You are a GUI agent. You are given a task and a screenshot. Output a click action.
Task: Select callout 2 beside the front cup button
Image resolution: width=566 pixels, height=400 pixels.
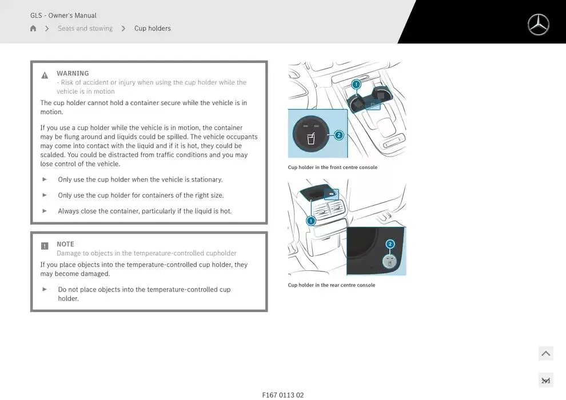point(338,135)
